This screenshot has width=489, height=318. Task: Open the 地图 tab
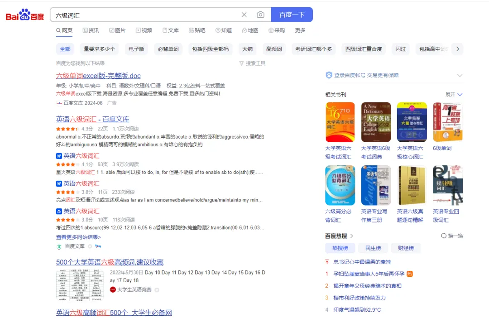pos(250,30)
